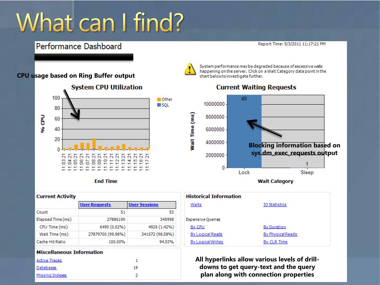This screenshot has height=285, width=380.
Task: Open the User Sessions link
Action: 144,204
